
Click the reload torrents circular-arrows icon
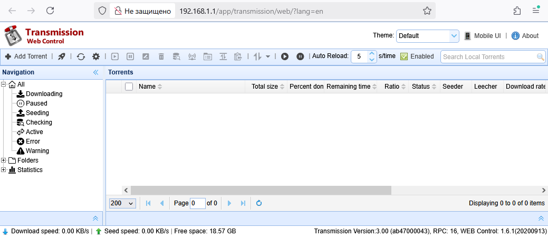pyautogui.click(x=81, y=56)
